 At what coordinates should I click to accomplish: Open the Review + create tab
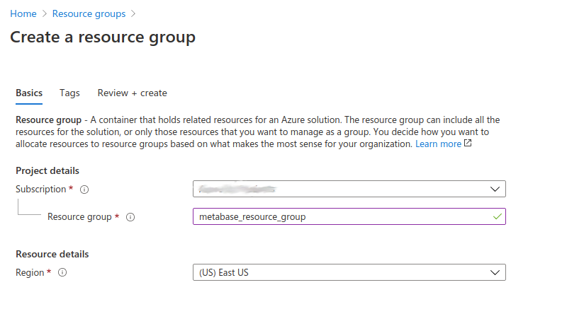point(133,93)
